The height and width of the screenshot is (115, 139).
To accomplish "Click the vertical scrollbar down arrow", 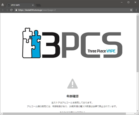I will (x=138, y=111).
